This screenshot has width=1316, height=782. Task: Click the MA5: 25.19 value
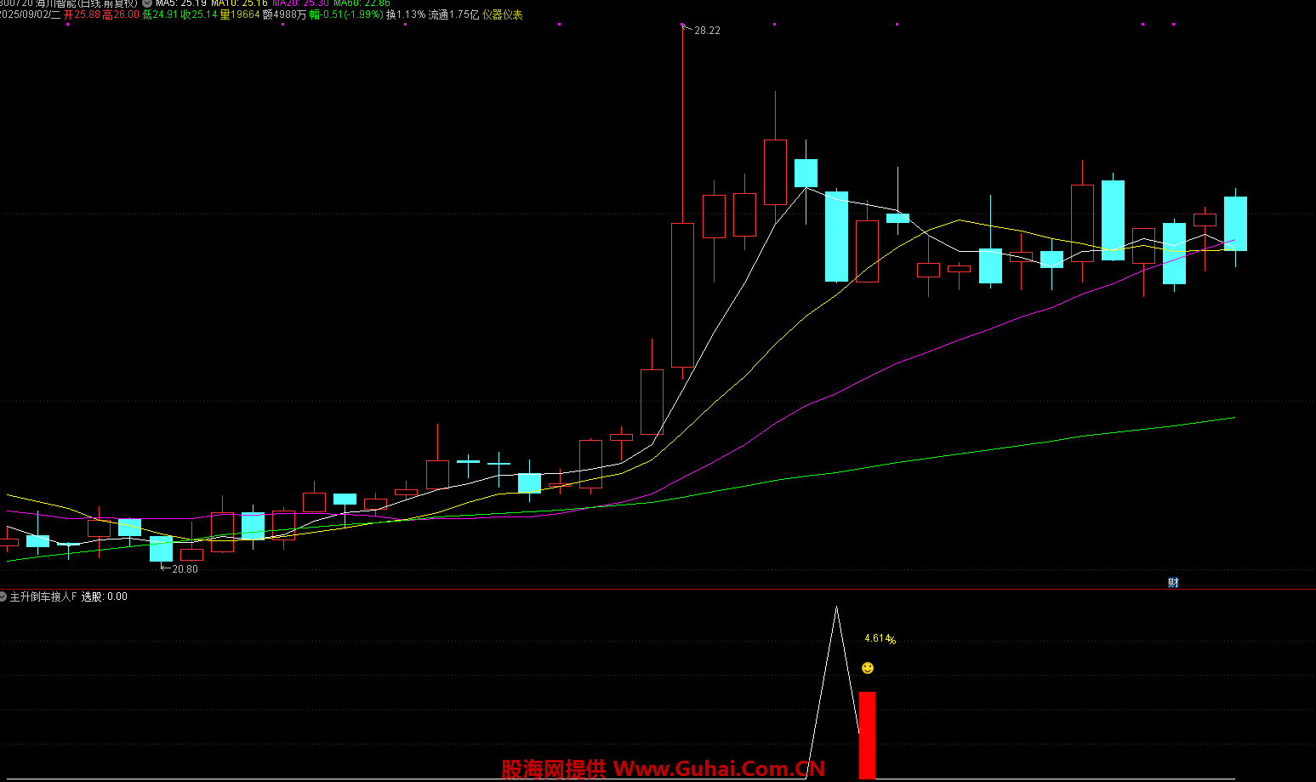(x=180, y=3)
